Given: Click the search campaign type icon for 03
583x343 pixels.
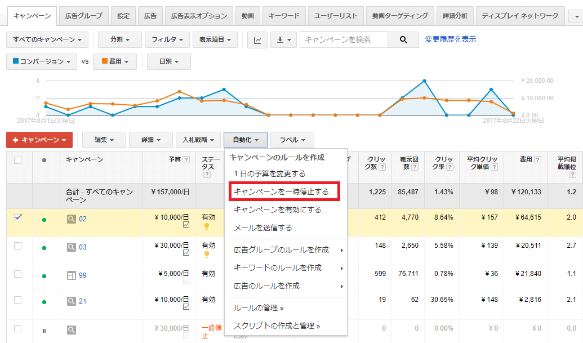Looking at the screenshot, I should point(72,247).
